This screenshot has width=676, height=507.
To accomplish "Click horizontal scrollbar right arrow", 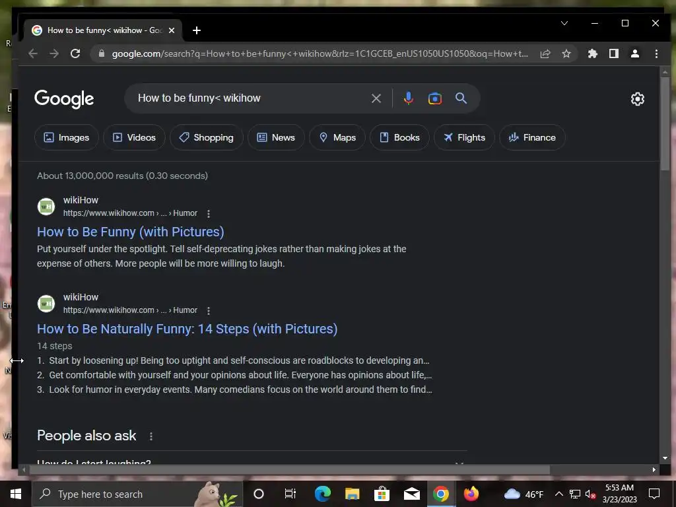I will (x=654, y=469).
